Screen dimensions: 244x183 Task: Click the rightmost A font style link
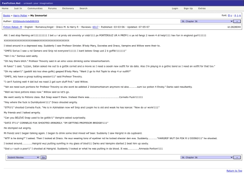240,15
